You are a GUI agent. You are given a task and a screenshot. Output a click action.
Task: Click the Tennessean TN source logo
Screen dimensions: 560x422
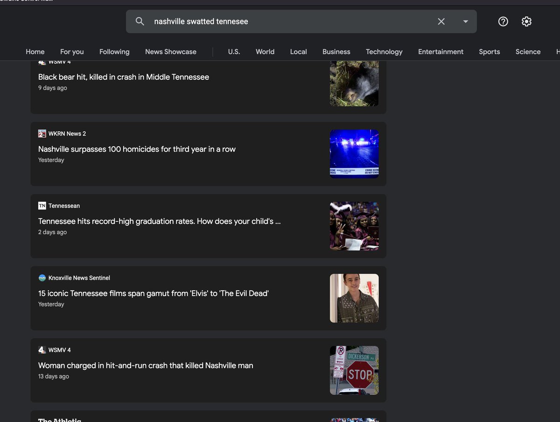coord(42,206)
